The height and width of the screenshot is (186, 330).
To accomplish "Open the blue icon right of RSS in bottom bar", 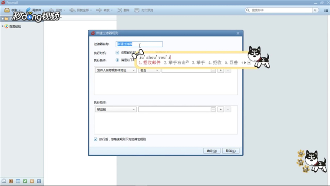I will click(x=39, y=181).
